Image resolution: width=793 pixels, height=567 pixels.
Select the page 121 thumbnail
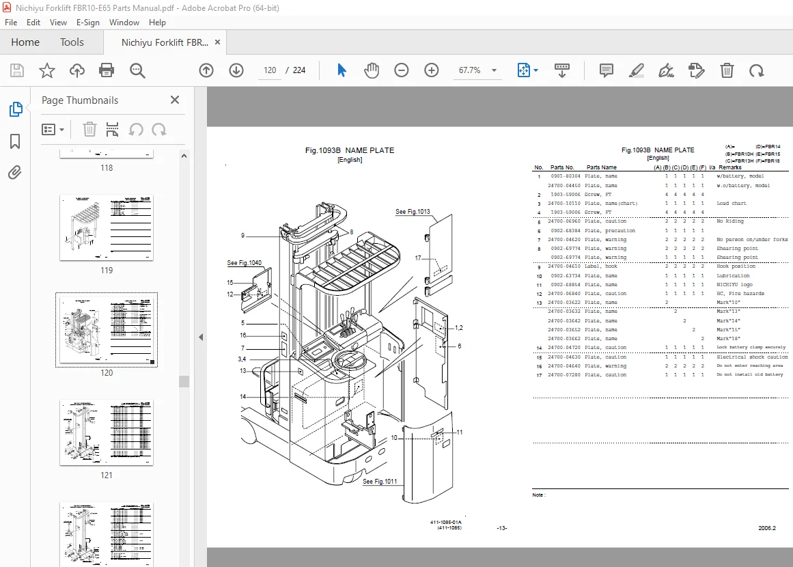tap(106, 432)
